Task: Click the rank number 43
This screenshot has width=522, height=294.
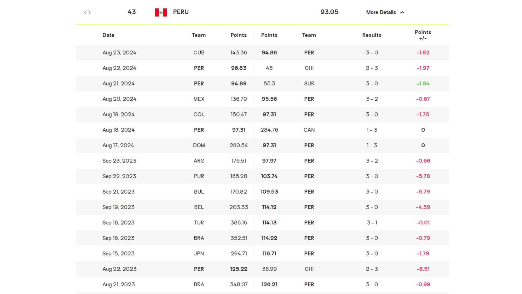Action: pyautogui.click(x=132, y=12)
